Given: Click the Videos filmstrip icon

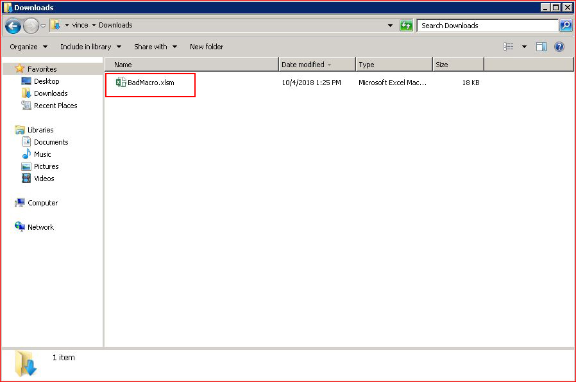Looking at the screenshot, I should 26,178.
